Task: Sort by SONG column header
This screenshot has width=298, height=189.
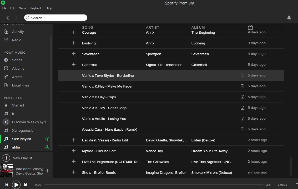Action: (87, 27)
